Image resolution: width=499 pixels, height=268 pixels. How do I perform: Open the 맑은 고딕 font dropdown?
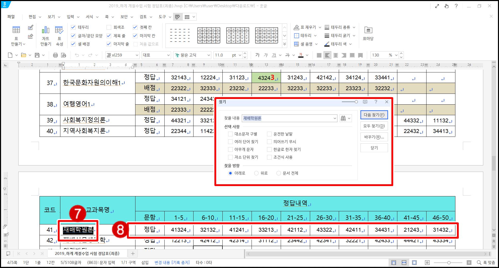(x=209, y=55)
